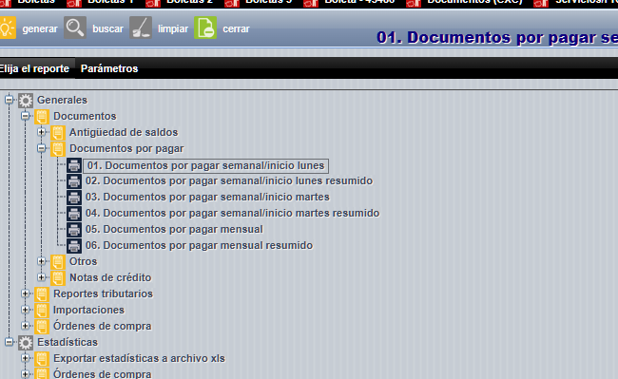Screen dimensions: 618x379
Task: Click the generar lightbulb icon
Action: click(7, 28)
